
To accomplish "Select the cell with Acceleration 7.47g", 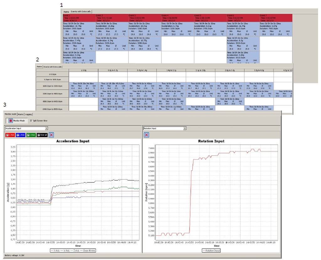I will tap(79, 44).
